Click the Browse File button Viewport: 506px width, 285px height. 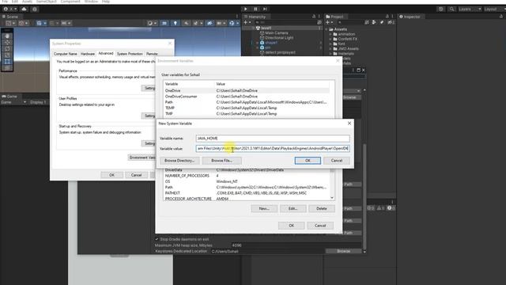tap(221, 161)
